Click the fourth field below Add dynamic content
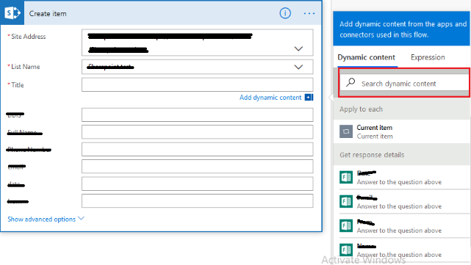Viewport: 471px width, 265px height. [x=198, y=166]
